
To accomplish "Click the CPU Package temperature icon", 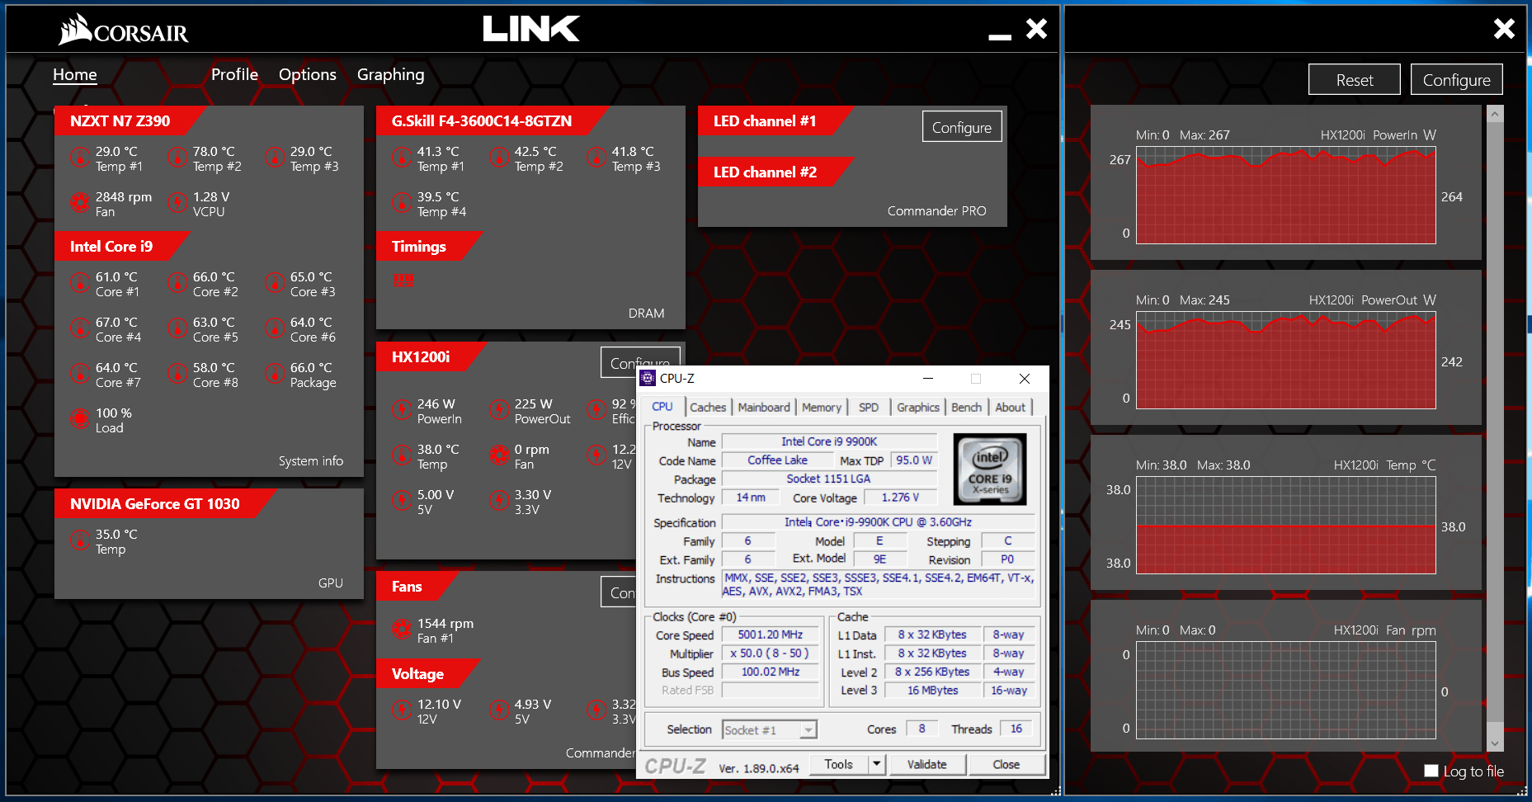I will pyautogui.click(x=275, y=373).
